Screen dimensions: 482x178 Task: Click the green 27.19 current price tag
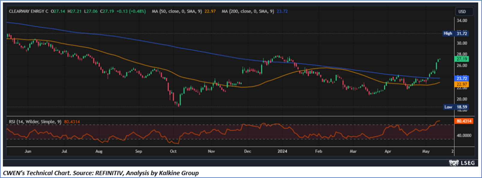click(462, 59)
